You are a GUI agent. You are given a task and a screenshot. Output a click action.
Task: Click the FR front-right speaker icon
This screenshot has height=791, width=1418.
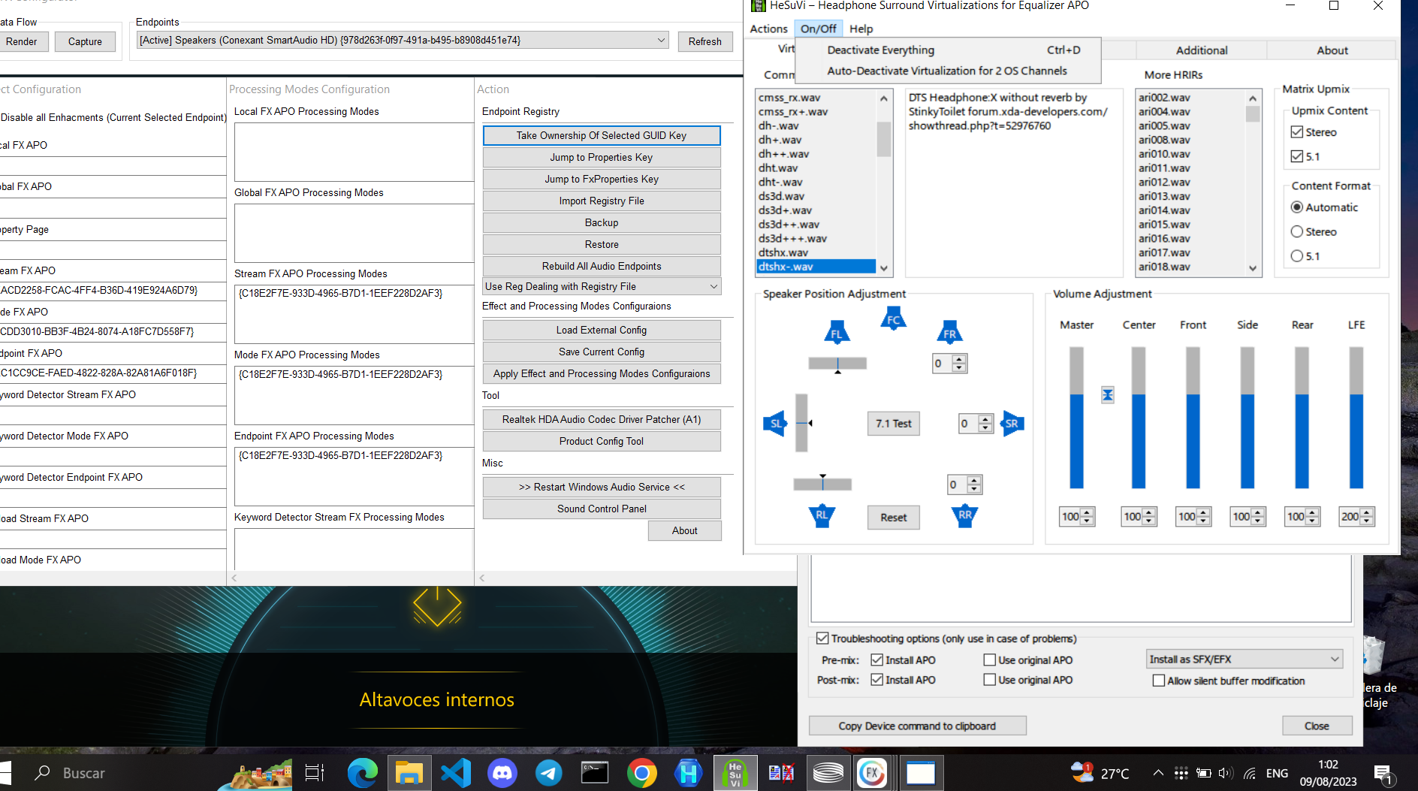949,333
